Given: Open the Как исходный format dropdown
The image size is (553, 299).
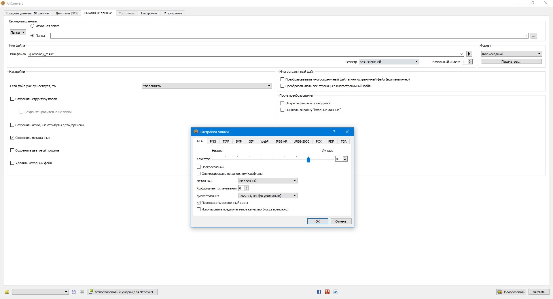Looking at the screenshot, I should 511,54.
